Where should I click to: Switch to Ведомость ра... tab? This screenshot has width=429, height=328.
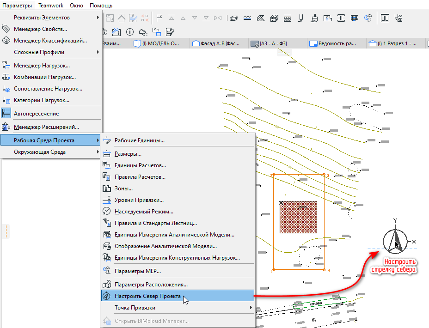pos(337,43)
